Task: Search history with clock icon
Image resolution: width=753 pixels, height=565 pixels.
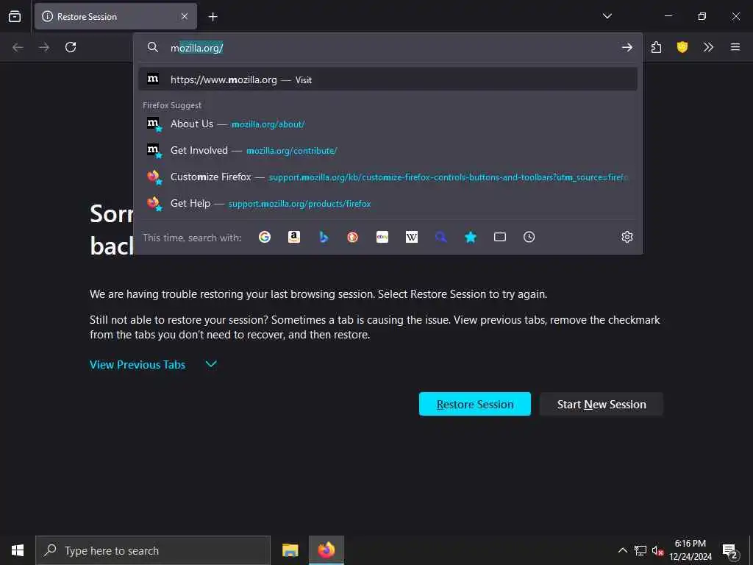Action: coord(529,237)
